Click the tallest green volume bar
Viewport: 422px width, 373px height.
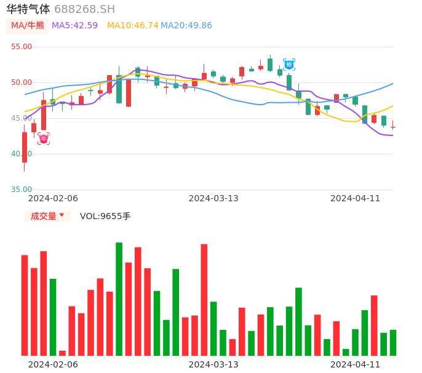(119, 299)
